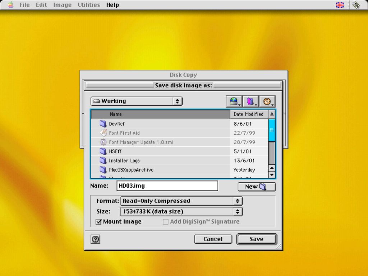Toggle sort order button beside Date Modified
The width and height of the screenshot is (368, 276).
272,114
